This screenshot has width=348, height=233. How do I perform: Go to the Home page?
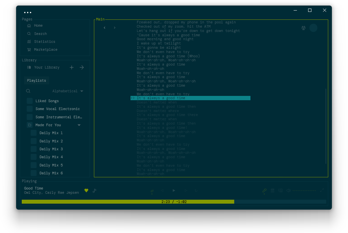pyautogui.click(x=38, y=25)
